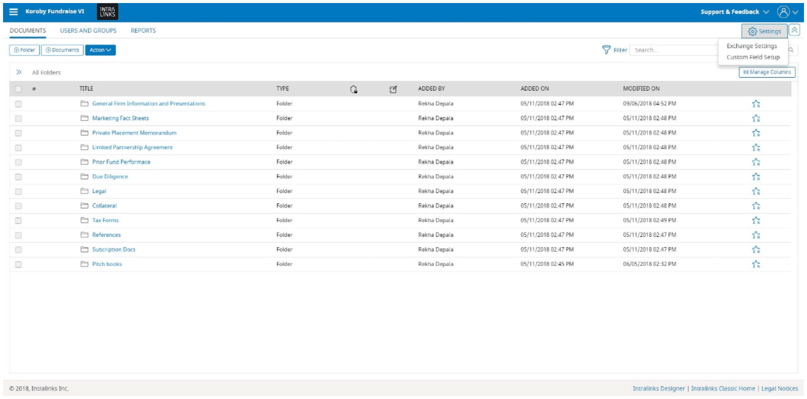Favorite the Pitch books star
The image size is (807, 399).
pos(756,264)
